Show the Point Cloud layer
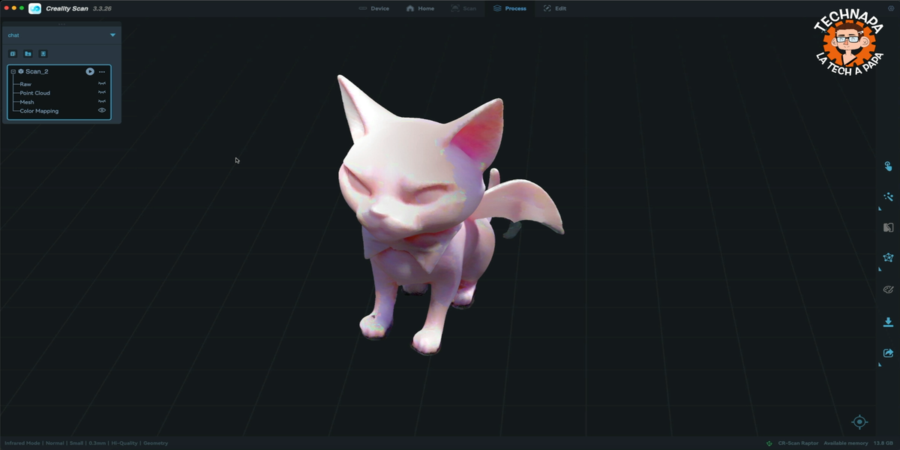 click(x=102, y=93)
